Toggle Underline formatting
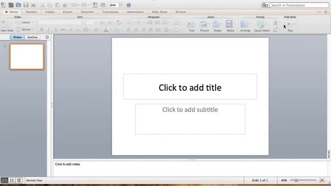This screenshot has width=331, height=186. [56, 30]
